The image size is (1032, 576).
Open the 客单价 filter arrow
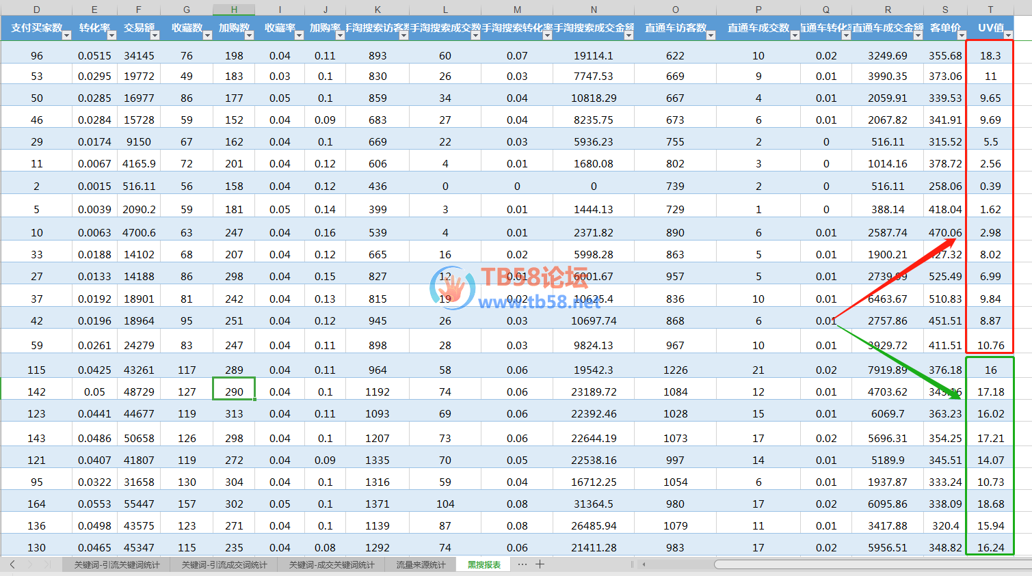(962, 35)
